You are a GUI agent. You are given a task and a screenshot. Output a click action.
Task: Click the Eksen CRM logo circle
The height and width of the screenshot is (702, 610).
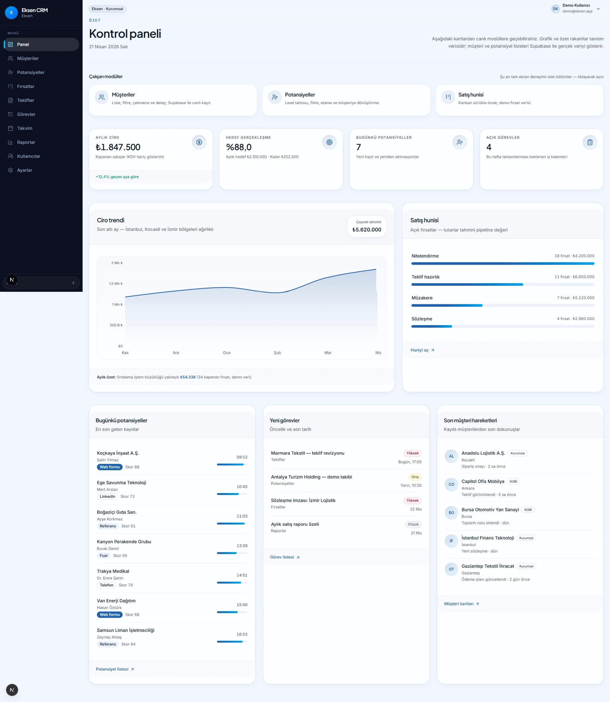pos(11,13)
